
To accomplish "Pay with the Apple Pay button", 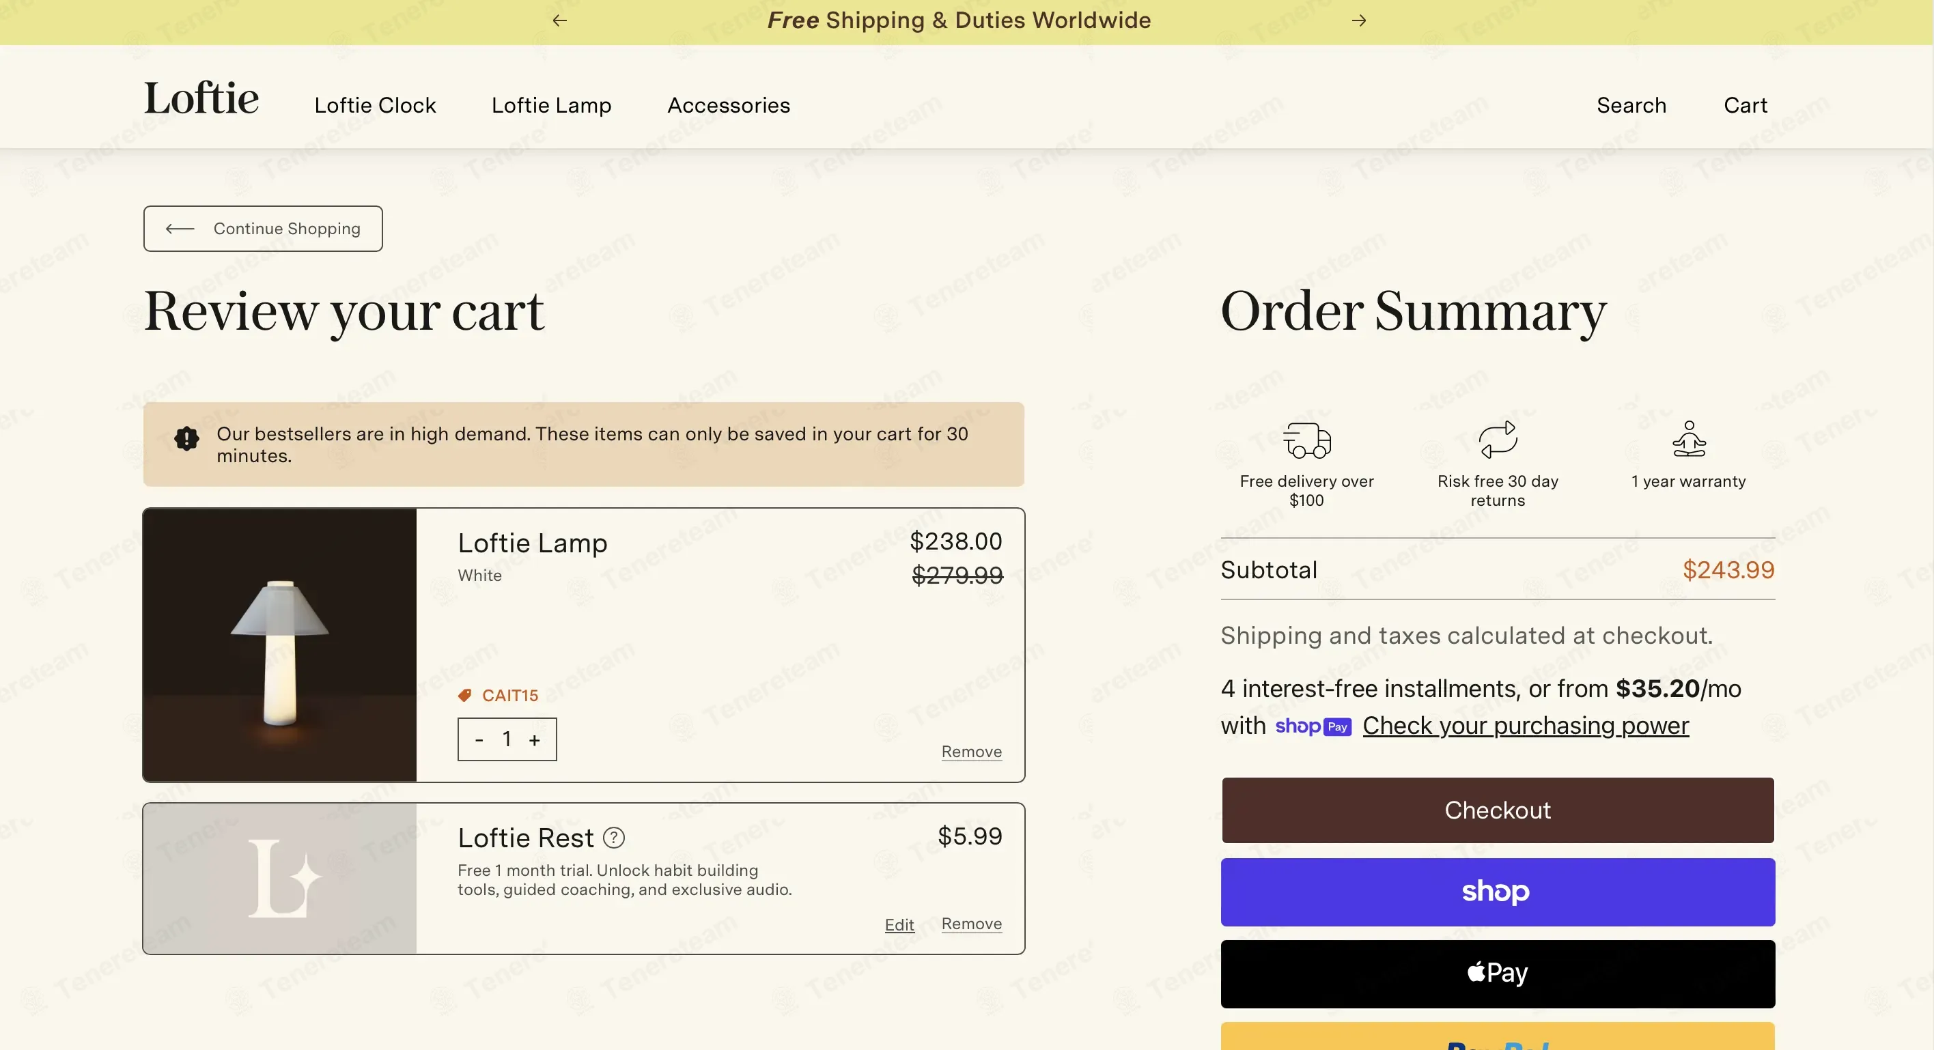I will coord(1498,974).
